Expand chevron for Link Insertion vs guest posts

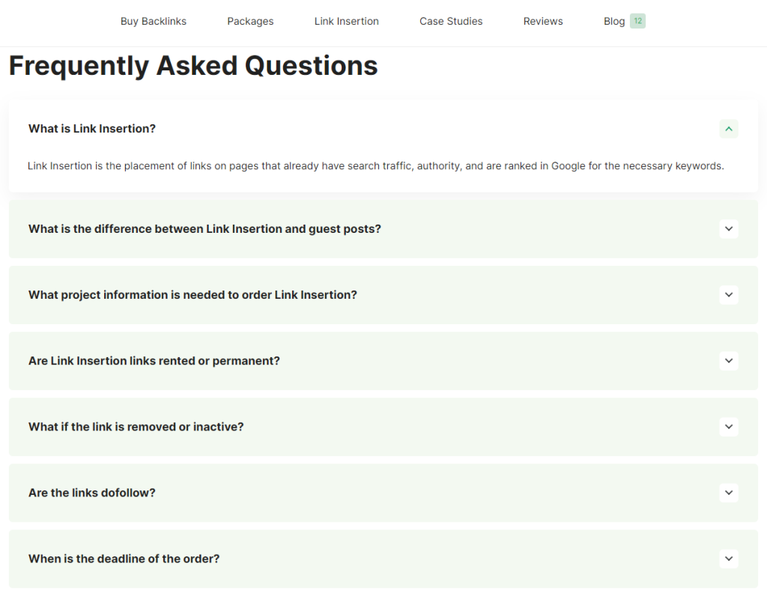pos(729,229)
